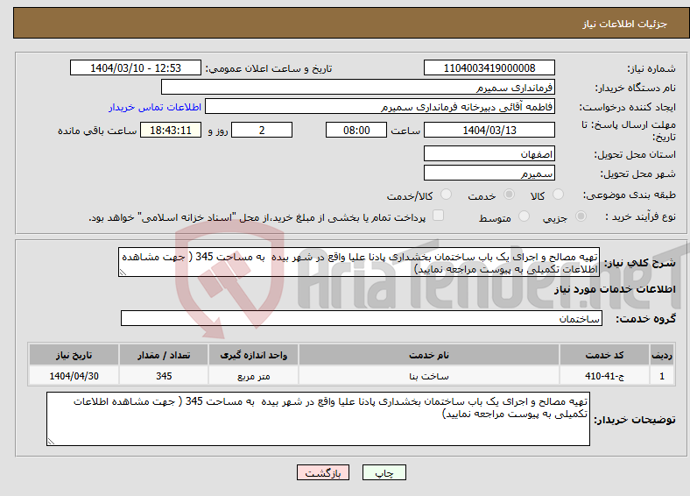Click the تاریخ و ساعت اعلان عمومی label

[269, 68]
